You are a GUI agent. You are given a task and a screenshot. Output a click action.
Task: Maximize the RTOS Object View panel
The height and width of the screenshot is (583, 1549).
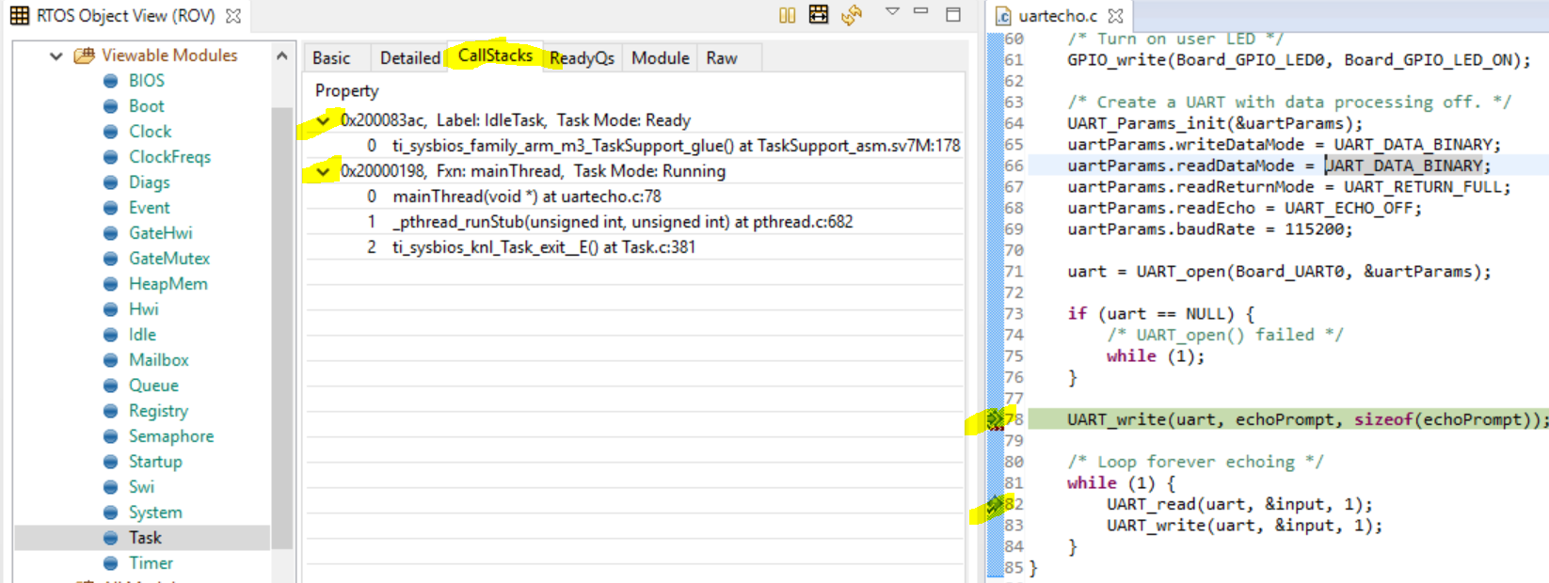tap(953, 14)
